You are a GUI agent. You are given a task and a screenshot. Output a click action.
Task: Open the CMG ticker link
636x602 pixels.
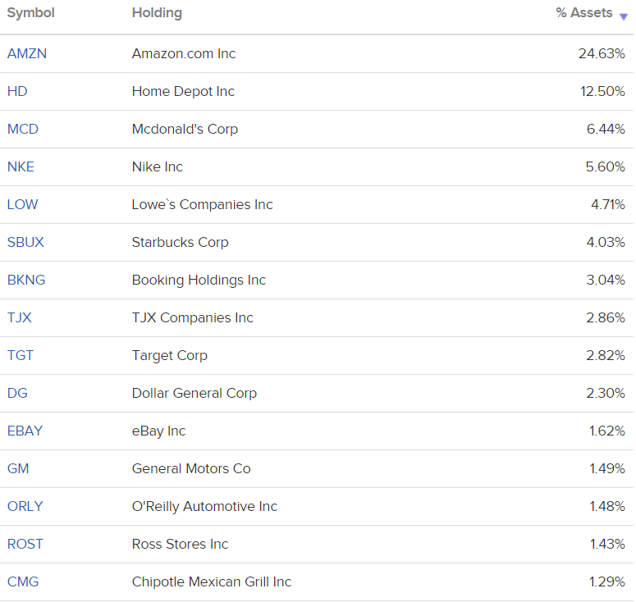23,581
